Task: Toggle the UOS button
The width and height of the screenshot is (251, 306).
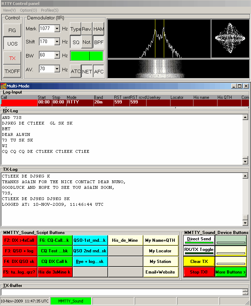Action: coord(12,43)
